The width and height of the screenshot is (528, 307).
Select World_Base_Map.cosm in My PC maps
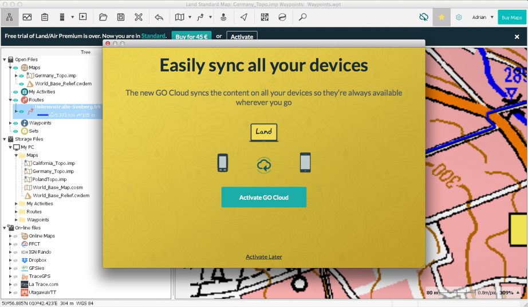click(57, 187)
